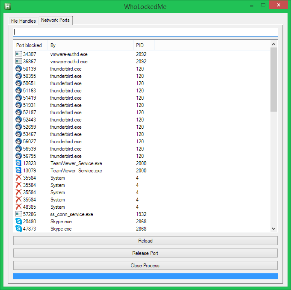
Task: Click the Release Port button
Action: pos(145,253)
